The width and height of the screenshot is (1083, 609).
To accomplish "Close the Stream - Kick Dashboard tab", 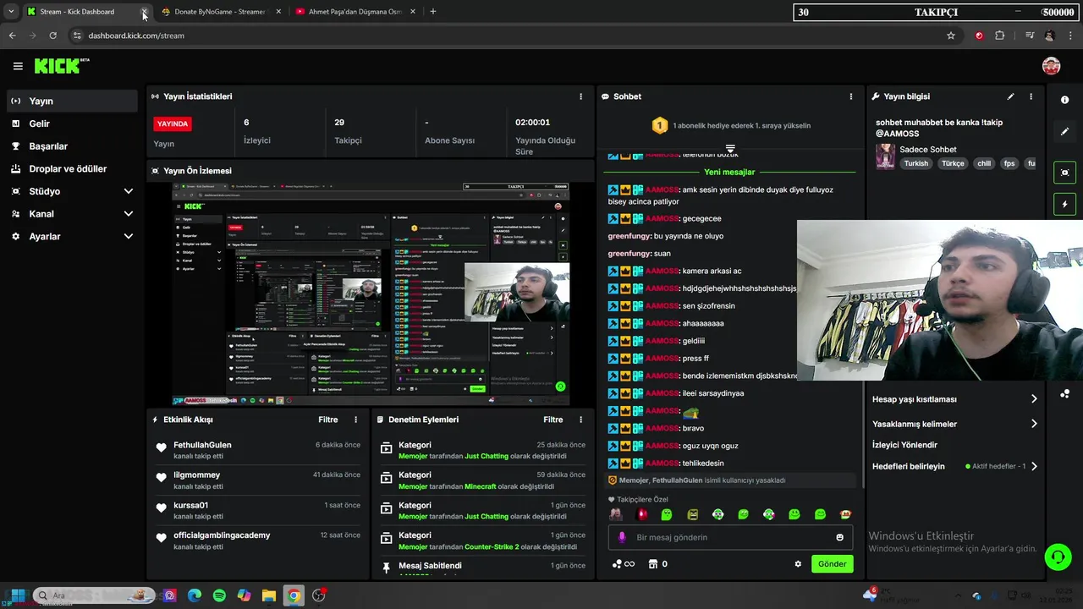I will coord(144,12).
